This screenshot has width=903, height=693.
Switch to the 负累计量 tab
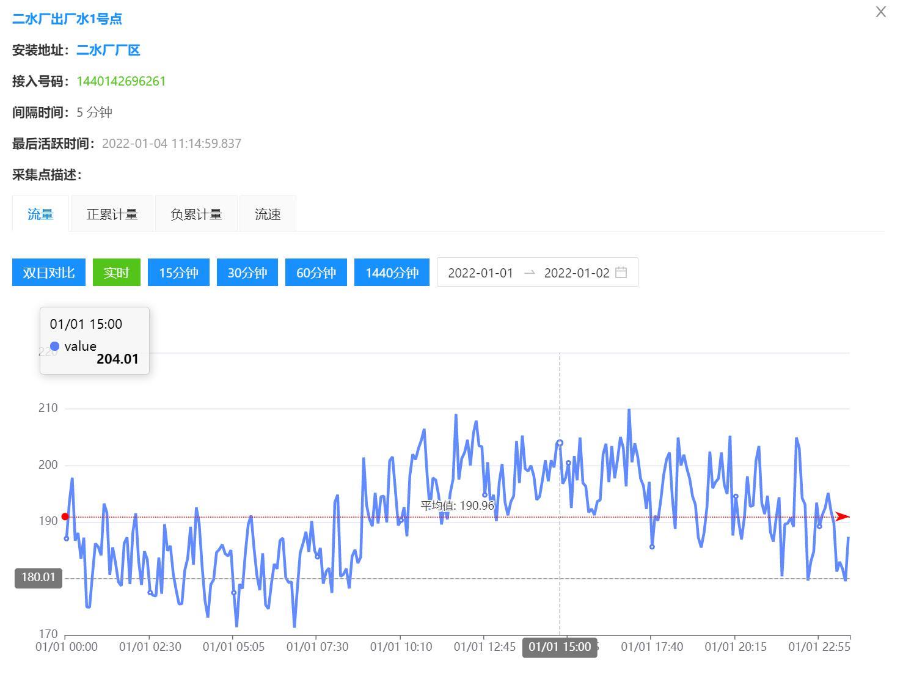click(x=196, y=215)
